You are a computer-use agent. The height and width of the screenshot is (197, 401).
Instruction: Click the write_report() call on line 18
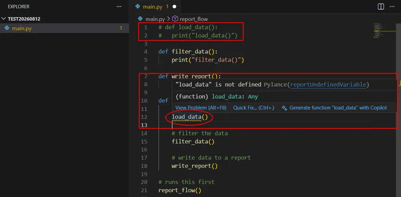point(195,166)
